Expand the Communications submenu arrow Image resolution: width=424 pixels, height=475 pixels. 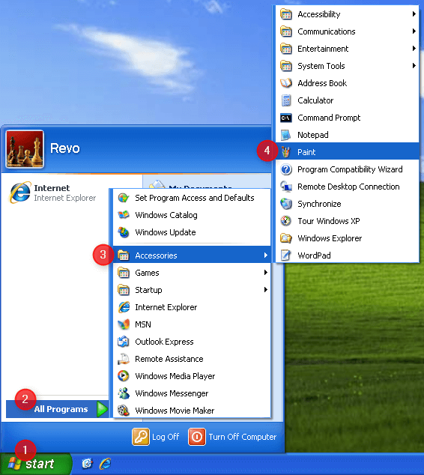coord(414,31)
